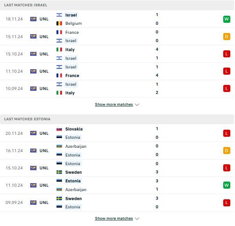Screen dimensions: 235x226
Task: Click the Slovakia flag icon
Action: click(59, 129)
